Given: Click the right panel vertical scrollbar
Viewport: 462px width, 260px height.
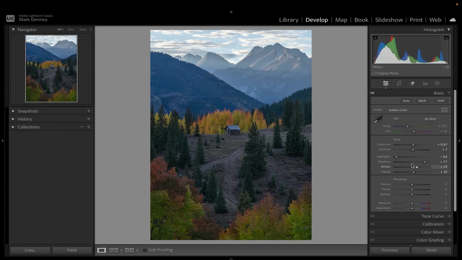Looking at the screenshot, I should tap(455, 150).
